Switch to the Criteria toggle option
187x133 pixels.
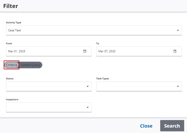click(x=12, y=65)
